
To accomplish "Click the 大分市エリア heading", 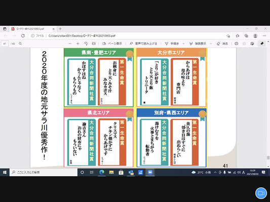I will (x=171, y=53).
